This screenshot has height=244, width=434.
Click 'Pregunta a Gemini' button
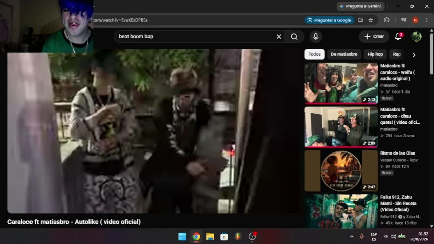point(360,6)
